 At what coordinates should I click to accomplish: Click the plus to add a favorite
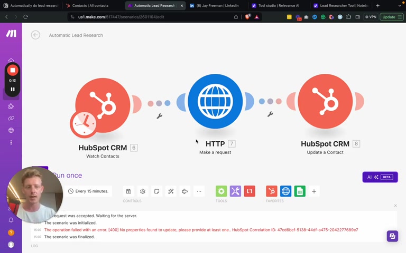click(314, 191)
